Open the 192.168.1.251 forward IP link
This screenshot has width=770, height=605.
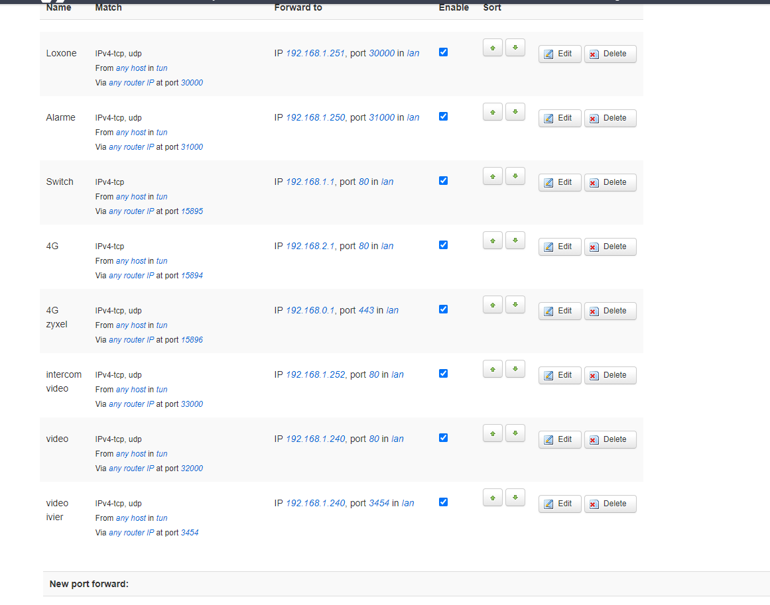(315, 54)
